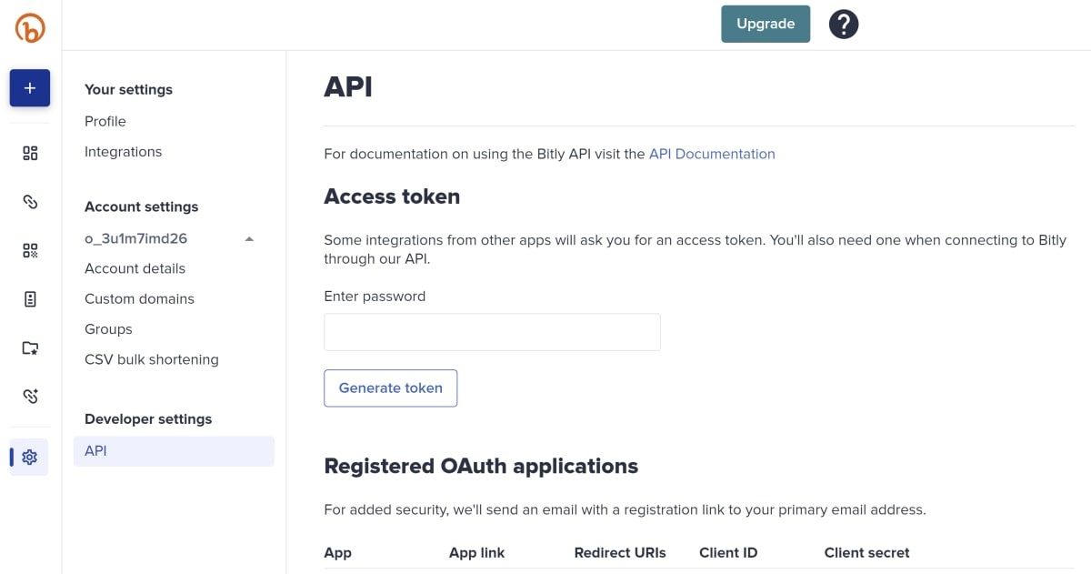1091x574 pixels.
Task: Open the Profile settings page
Action: (105, 120)
